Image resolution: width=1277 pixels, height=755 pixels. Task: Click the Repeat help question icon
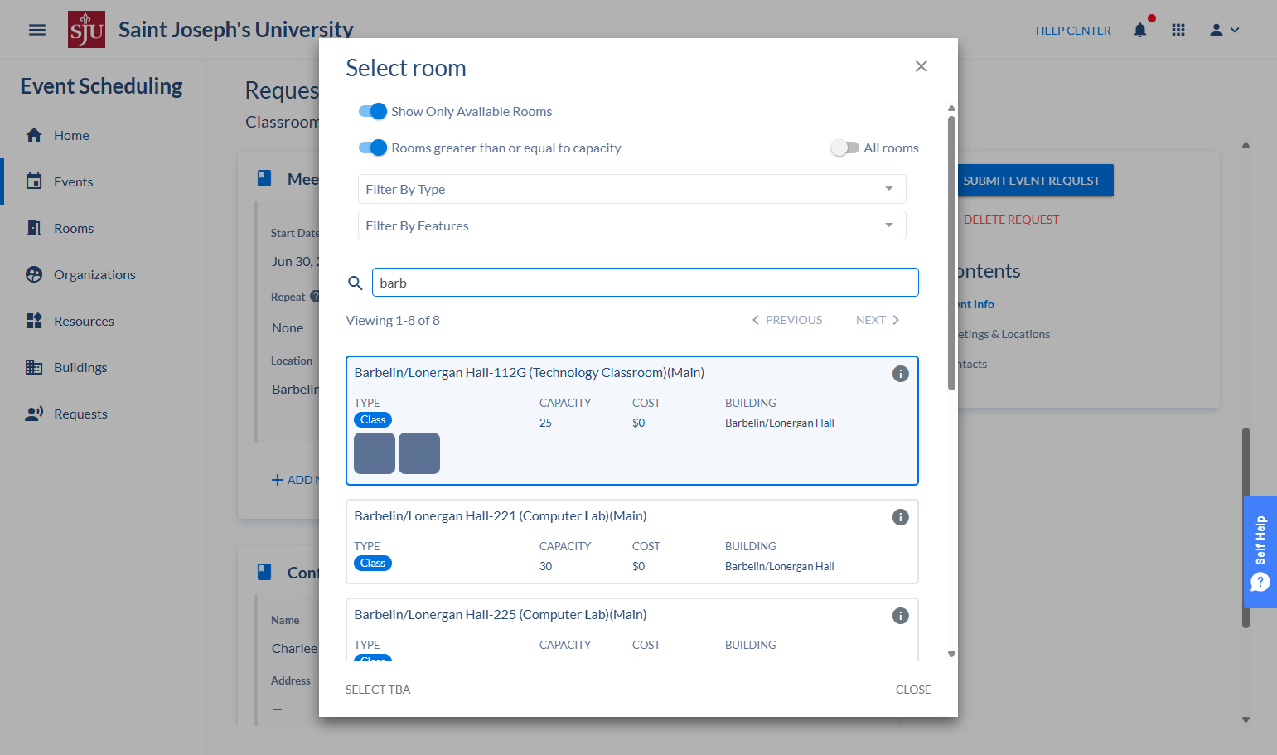coord(314,296)
